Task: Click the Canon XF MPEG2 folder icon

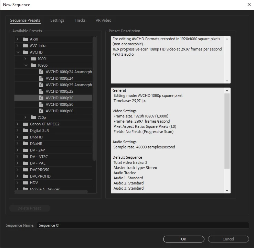Action: tap(25, 124)
